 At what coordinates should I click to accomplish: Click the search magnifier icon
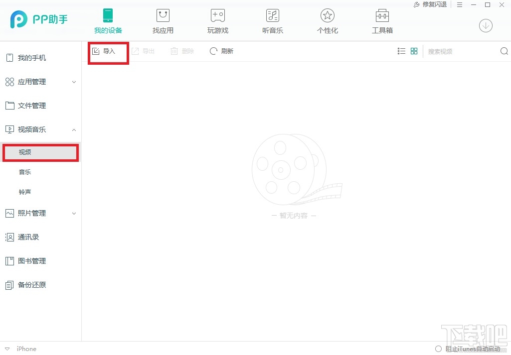click(504, 51)
